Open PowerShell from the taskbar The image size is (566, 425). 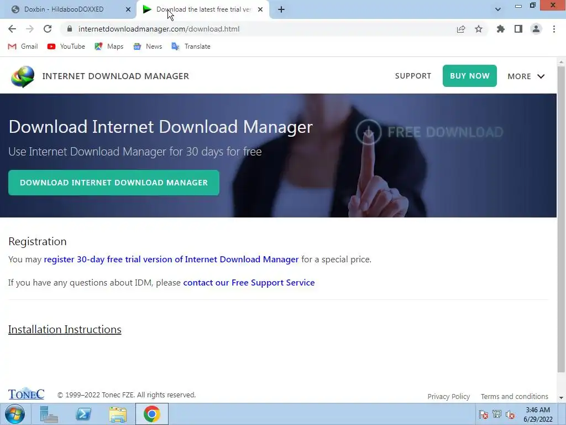pyautogui.click(x=83, y=414)
